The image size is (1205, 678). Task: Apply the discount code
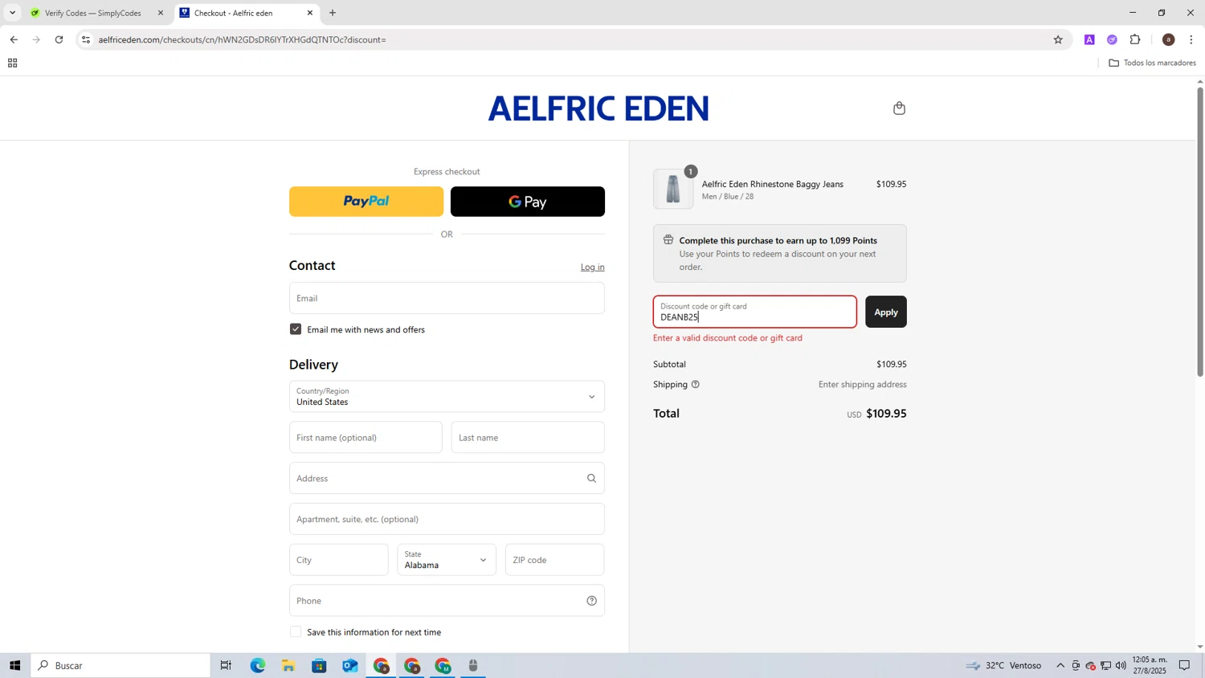886,312
